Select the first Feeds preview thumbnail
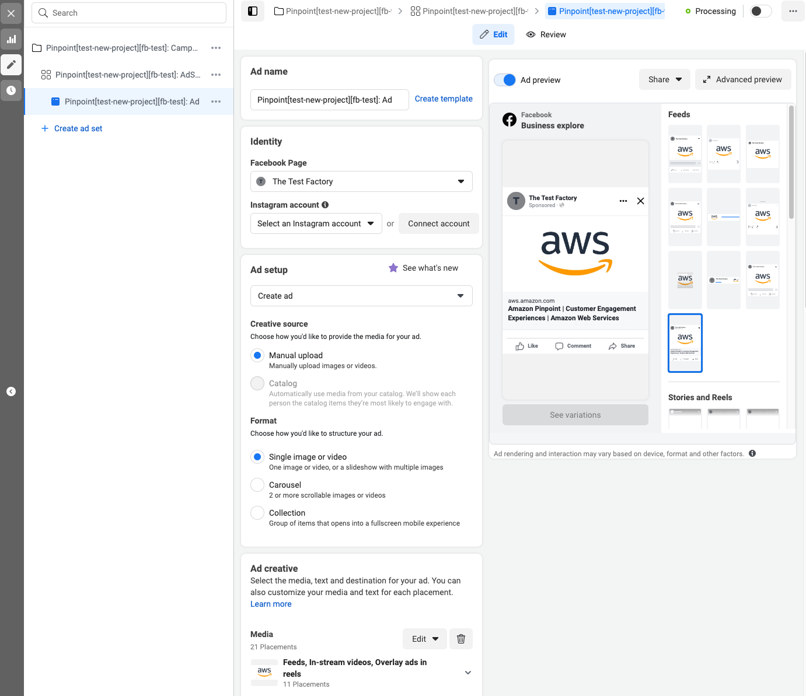The width and height of the screenshot is (806, 696). [x=685, y=154]
